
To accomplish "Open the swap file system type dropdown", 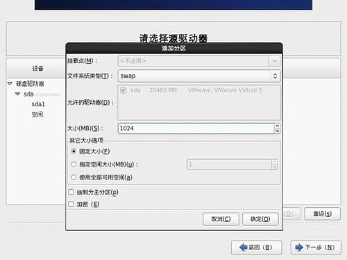I will point(199,76).
